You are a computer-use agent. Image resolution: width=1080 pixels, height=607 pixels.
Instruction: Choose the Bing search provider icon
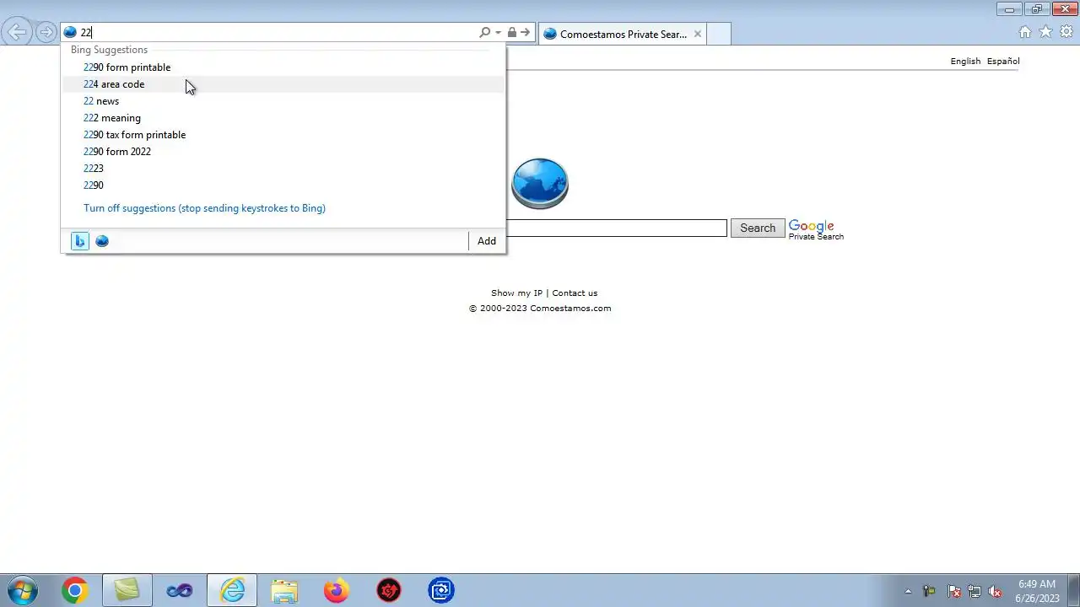click(x=79, y=241)
